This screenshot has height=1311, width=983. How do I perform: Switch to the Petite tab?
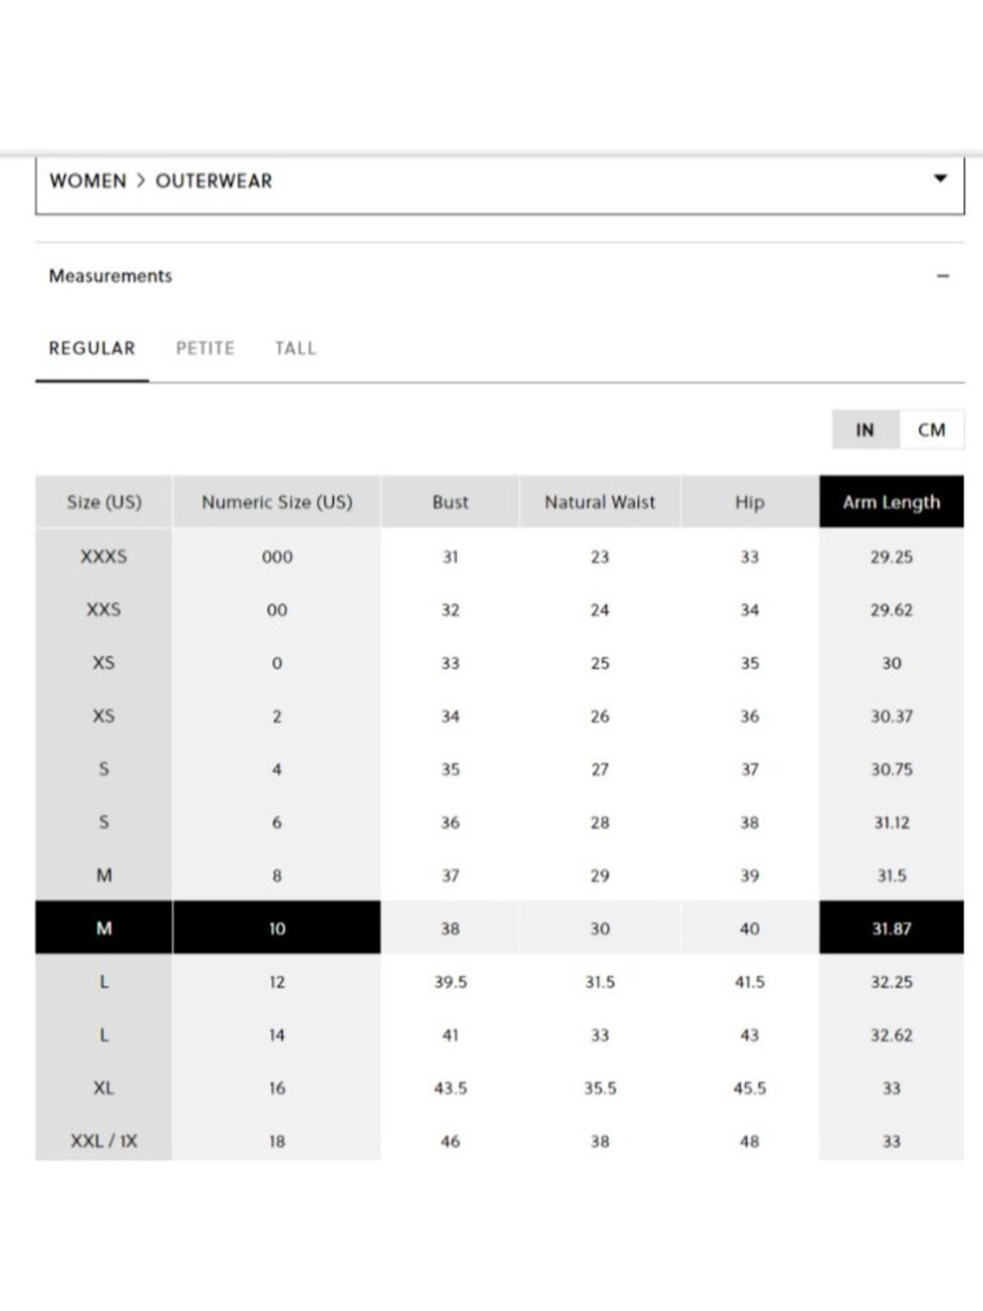pos(204,348)
